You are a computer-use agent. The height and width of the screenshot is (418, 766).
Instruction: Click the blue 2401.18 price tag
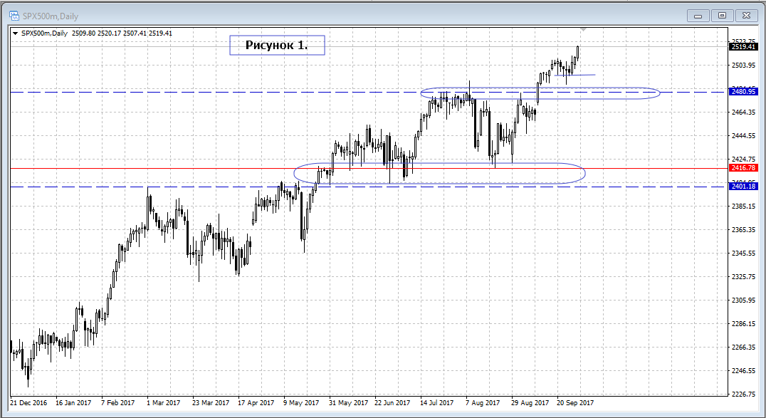pyautogui.click(x=743, y=187)
